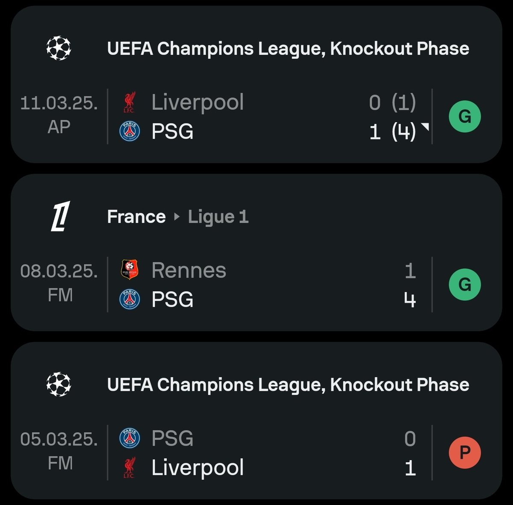Click green G result badge for Rennes match

[x=465, y=285]
